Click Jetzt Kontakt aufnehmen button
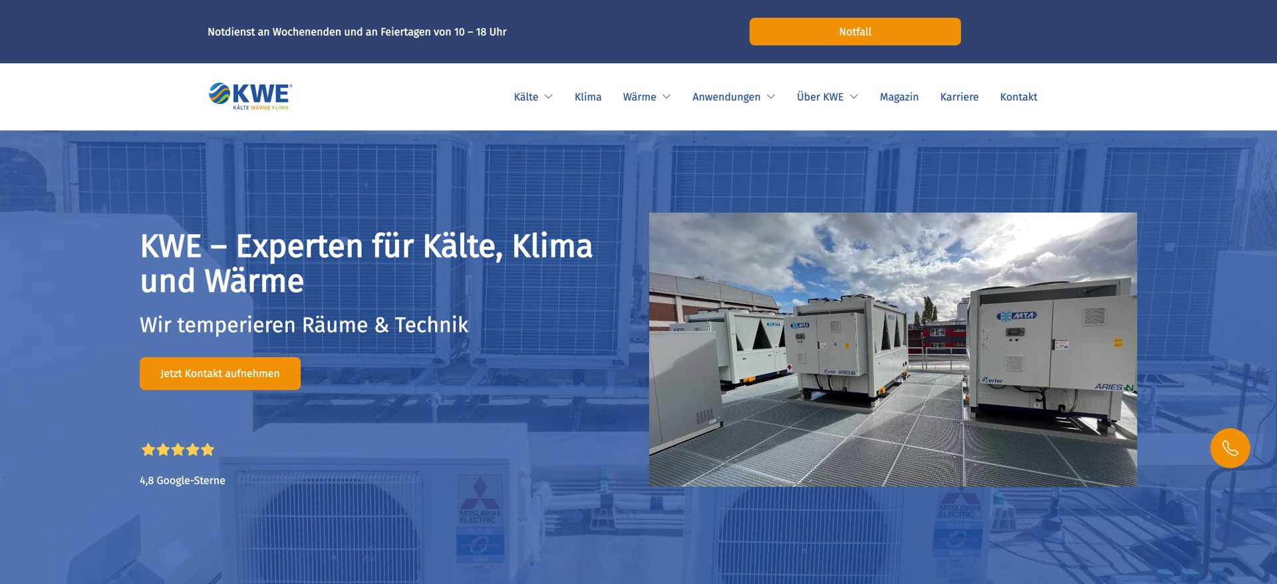 [x=220, y=373]
